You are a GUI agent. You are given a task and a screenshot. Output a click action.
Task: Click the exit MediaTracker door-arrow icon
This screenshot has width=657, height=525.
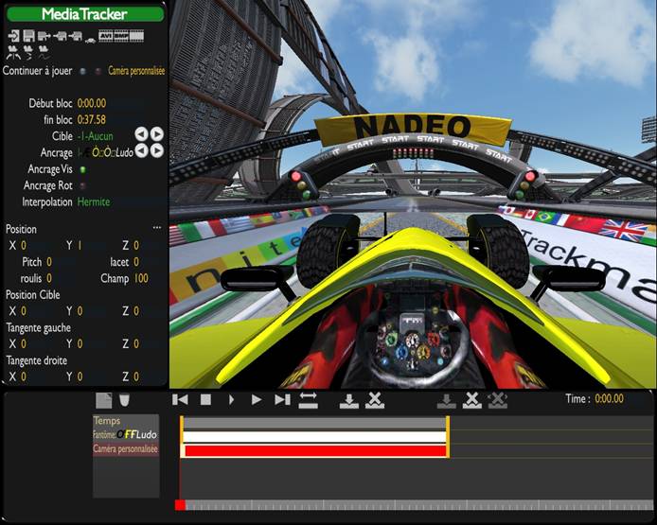pos(14,36)
